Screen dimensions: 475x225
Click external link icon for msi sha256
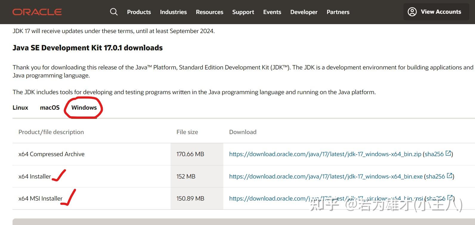[450, 198]
